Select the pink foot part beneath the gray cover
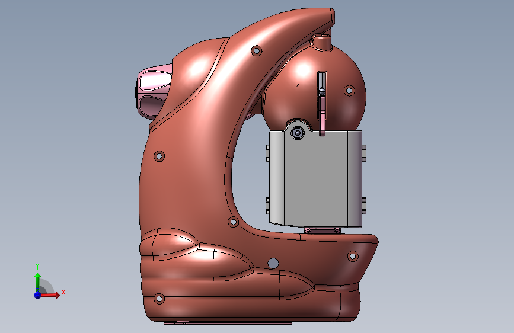Viewport: 514px width, 333px height. [x=323, y=230]
